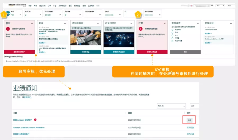Viewport: 238px width, 140px height.
Task: Click the header search field 搜索
Action: click(231, 6)
